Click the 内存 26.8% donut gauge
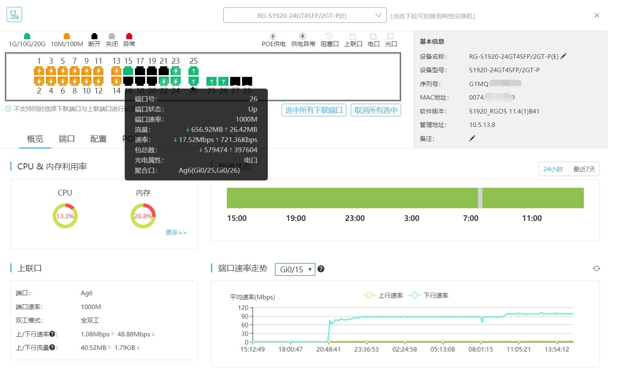628x376 pixels. pyautogui.click(x=143, y=216)
